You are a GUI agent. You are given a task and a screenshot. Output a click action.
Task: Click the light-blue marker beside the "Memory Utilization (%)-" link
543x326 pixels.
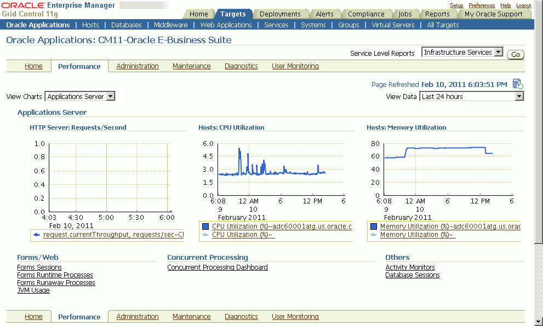pyautogui.click(x=374, y=235)
